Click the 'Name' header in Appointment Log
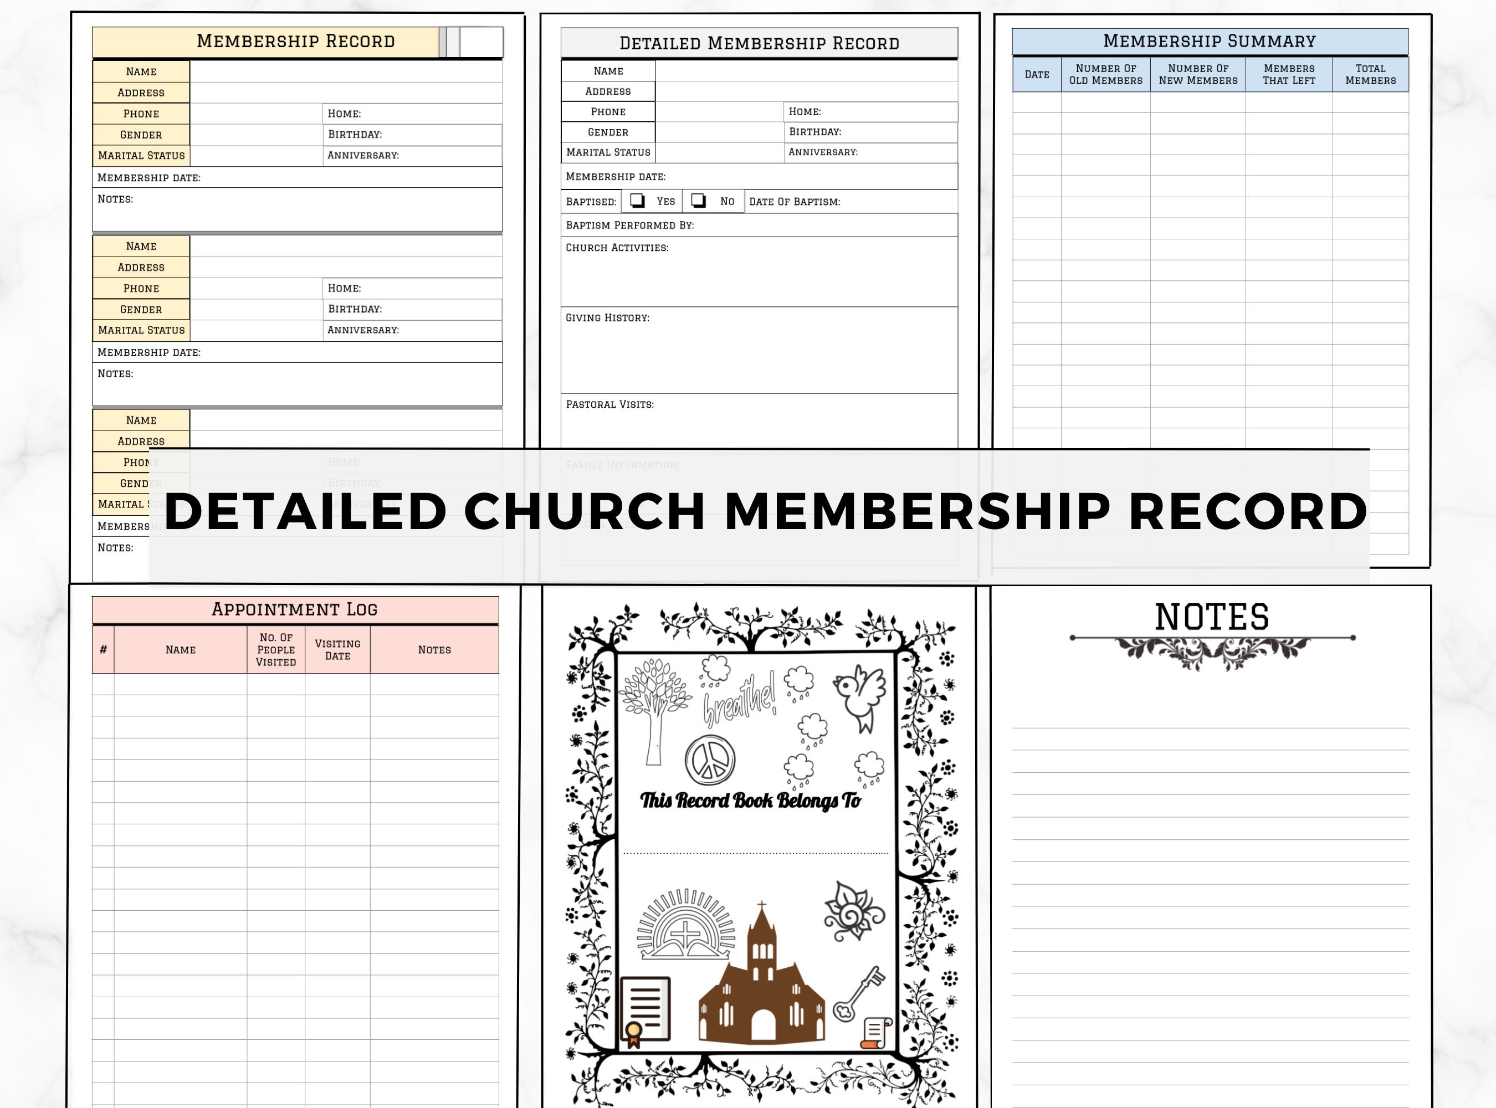Image resolution: width=1496 pixels, height=1108 pixels. pyautogui.click(x=181, y=650)
